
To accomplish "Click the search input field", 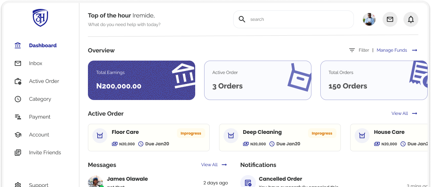I will 298,19.
